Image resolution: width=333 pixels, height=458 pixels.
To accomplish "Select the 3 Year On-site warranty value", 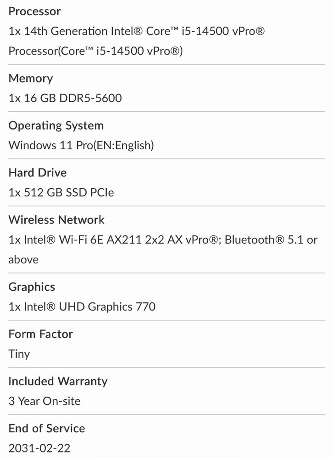I will pos(44,401).
